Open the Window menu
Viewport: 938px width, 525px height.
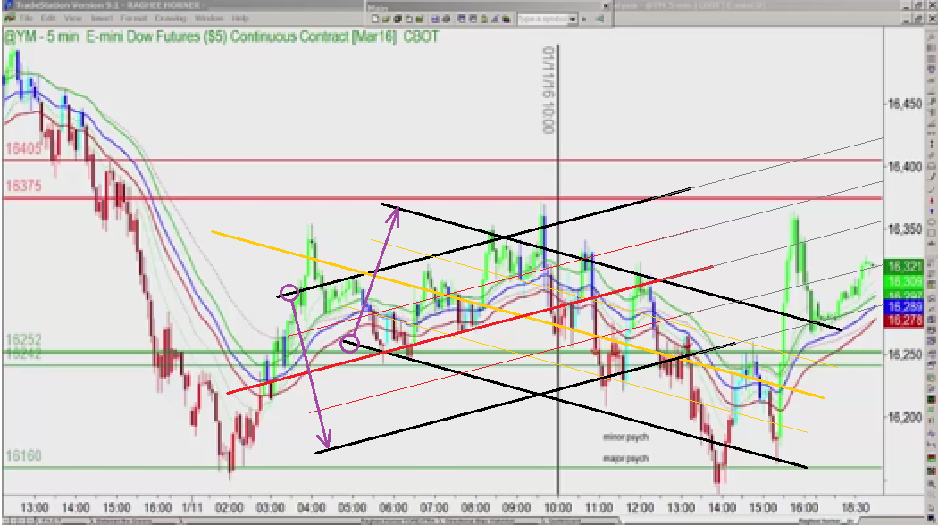point(209,19)
